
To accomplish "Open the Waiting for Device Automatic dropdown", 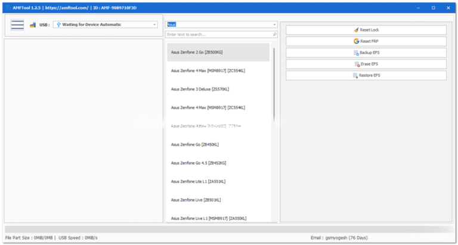I will [x=106, y=25].
